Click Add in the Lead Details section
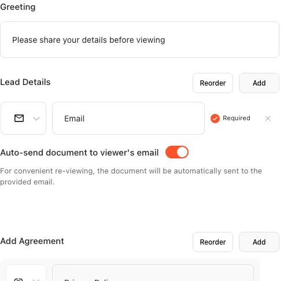 (x=259, y=83)
